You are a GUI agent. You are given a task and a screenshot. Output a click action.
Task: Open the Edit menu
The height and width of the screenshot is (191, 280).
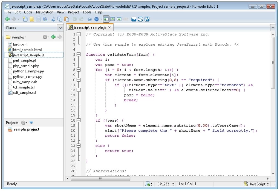[18, 12]
